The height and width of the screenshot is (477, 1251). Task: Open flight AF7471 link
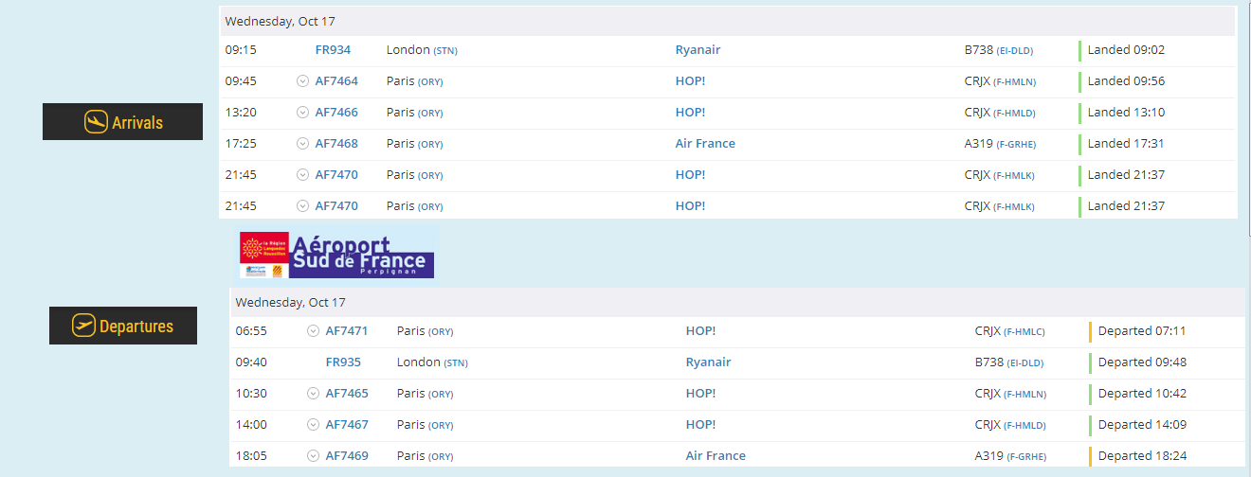coord(347,331)
